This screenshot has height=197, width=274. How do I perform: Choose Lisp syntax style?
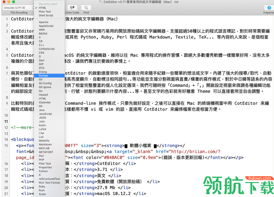tap(41, 133)
